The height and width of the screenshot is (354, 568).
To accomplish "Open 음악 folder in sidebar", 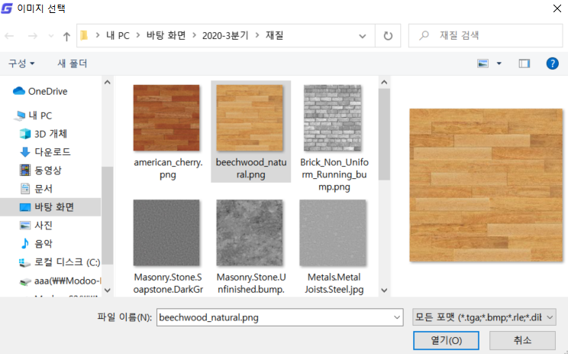I will pos(36,243).
